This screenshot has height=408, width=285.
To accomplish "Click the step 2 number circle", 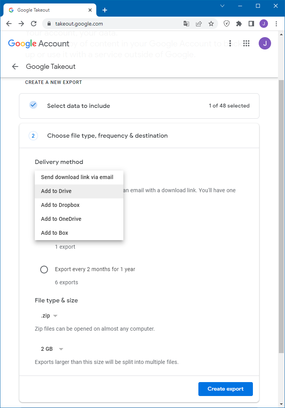I will click(x=33, y=136).
